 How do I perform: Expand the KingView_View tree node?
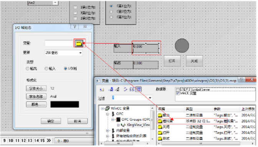coord(118,125)
